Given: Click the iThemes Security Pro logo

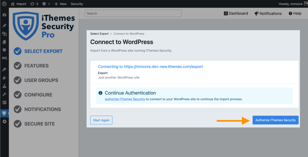Looking at the screenshot, I should tap(44, 26).
